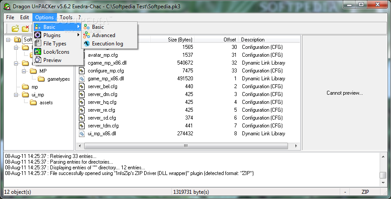Screen dimensions: 391x199
Task: Click the ui_mp folder icon
Action: 25,95
